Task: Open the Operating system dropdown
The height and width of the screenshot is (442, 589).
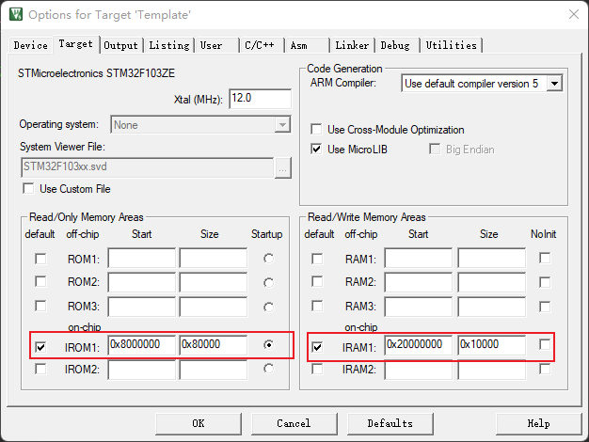Action: coord(200,125)
